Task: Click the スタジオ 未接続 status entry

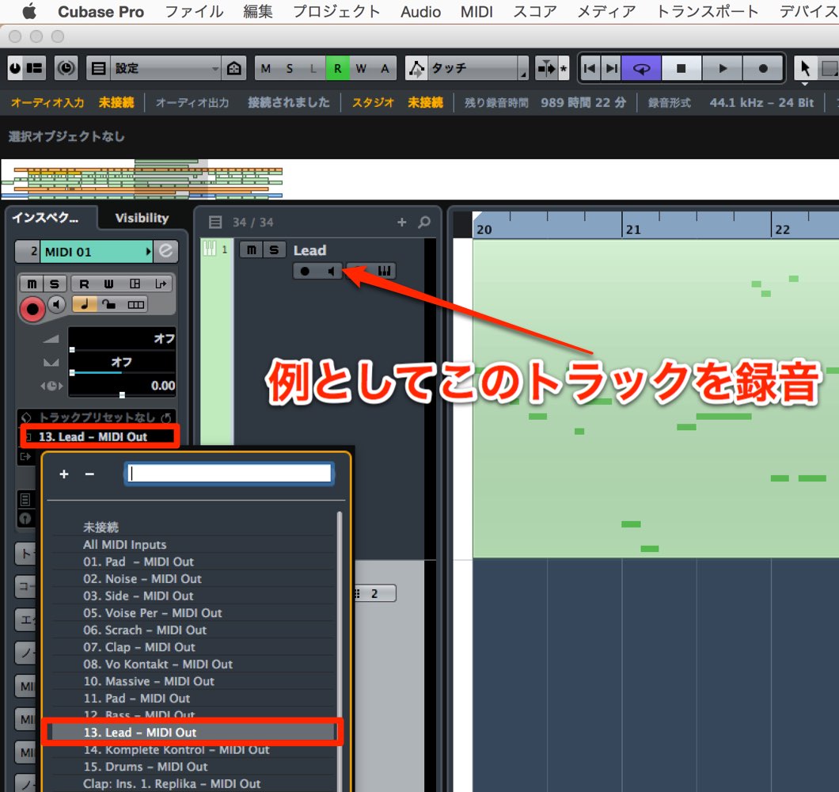Action: click(x=397, y=102)
